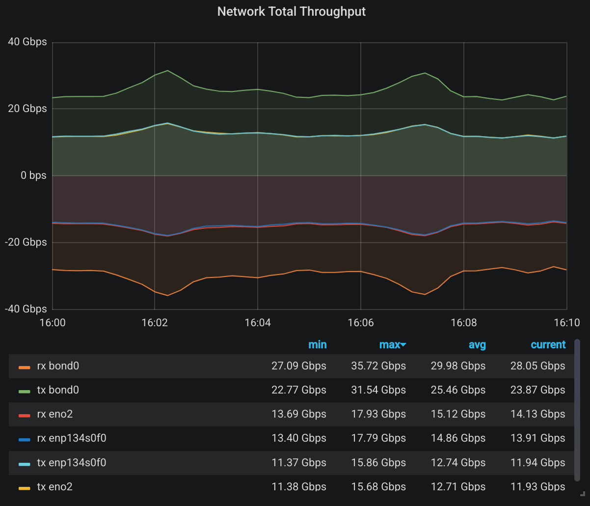Click the tx enp134s0f0 max value 15.86 Gbps
Viewport: 590px width, 506px height.
[x=378, y=462]
